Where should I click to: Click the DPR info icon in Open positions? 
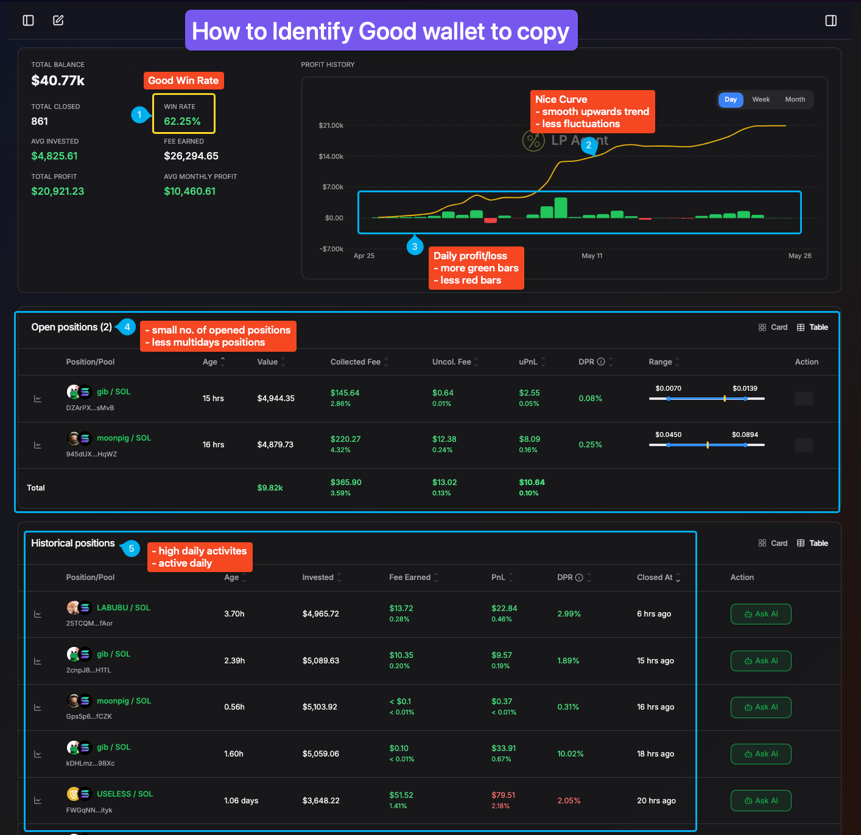pos(601,362)
